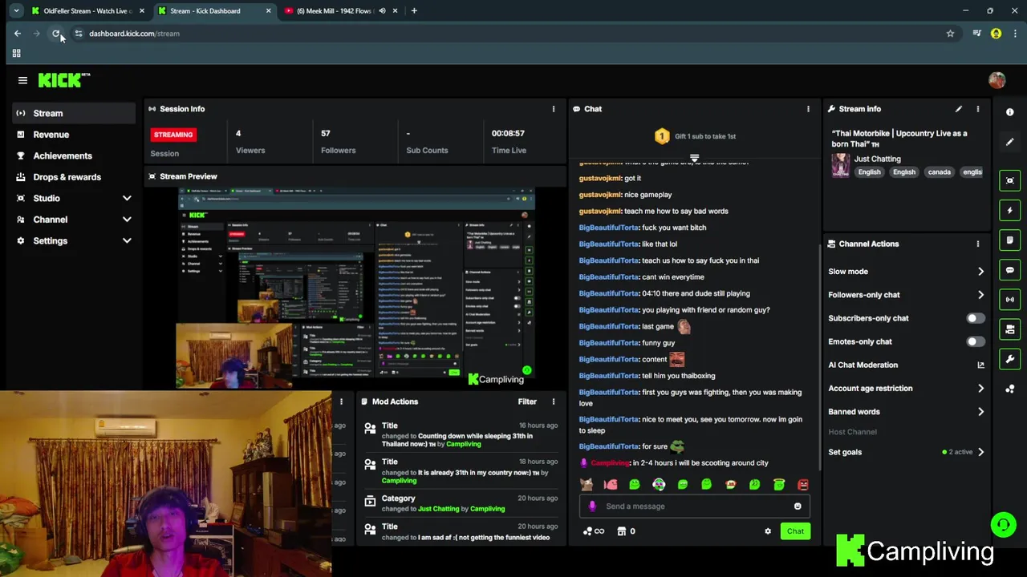Click gustavojkml username on 'nice gameplay' message
The image size is (1027, 577).
[600, 195]
